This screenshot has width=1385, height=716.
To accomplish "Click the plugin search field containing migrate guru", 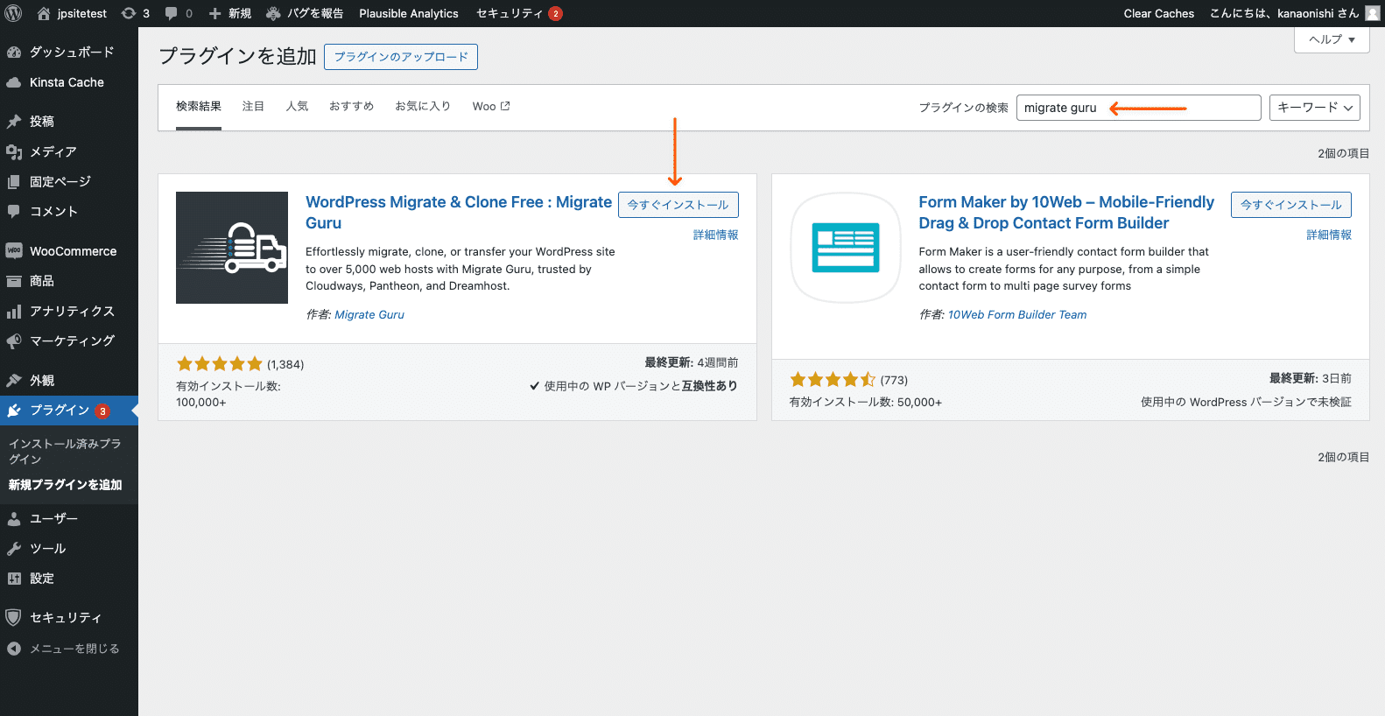I will [1139, 108].
